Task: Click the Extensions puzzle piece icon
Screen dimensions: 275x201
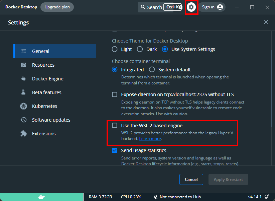Action: (23, 133)
